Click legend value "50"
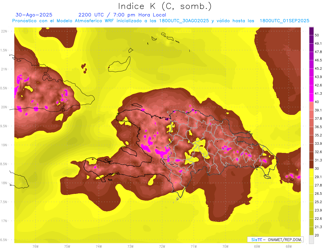Image resolution: width=324 pixels, height=250 pixels. [317, 35]
